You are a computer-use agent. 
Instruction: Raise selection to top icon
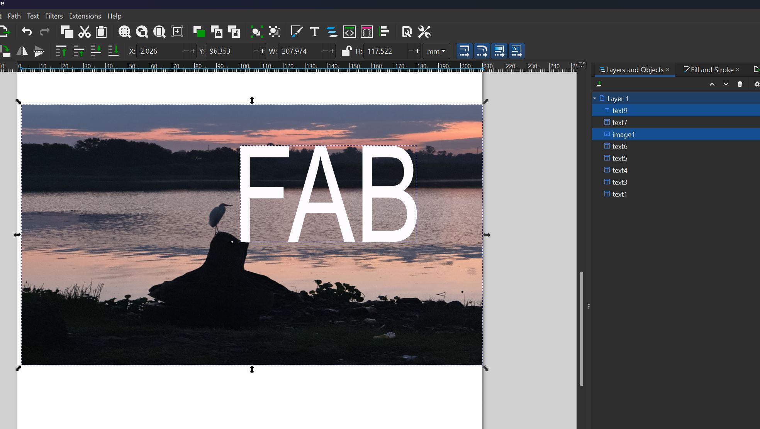[61, 51]
